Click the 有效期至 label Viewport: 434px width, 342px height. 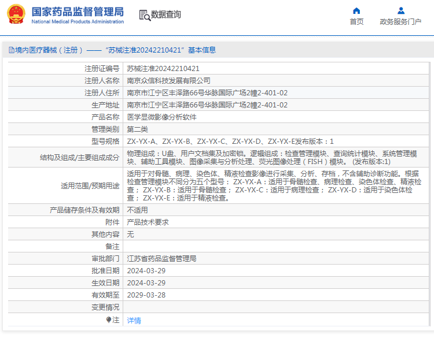click(105, 295)
